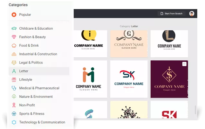Click the Nature & Environment tree icon
This screenshot has width=205, height=129.
coord(14,96)
